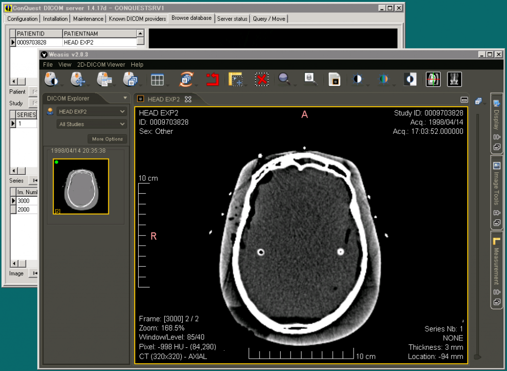
Task: Click the vertical frame slider track
Action: tap(478, 232)
